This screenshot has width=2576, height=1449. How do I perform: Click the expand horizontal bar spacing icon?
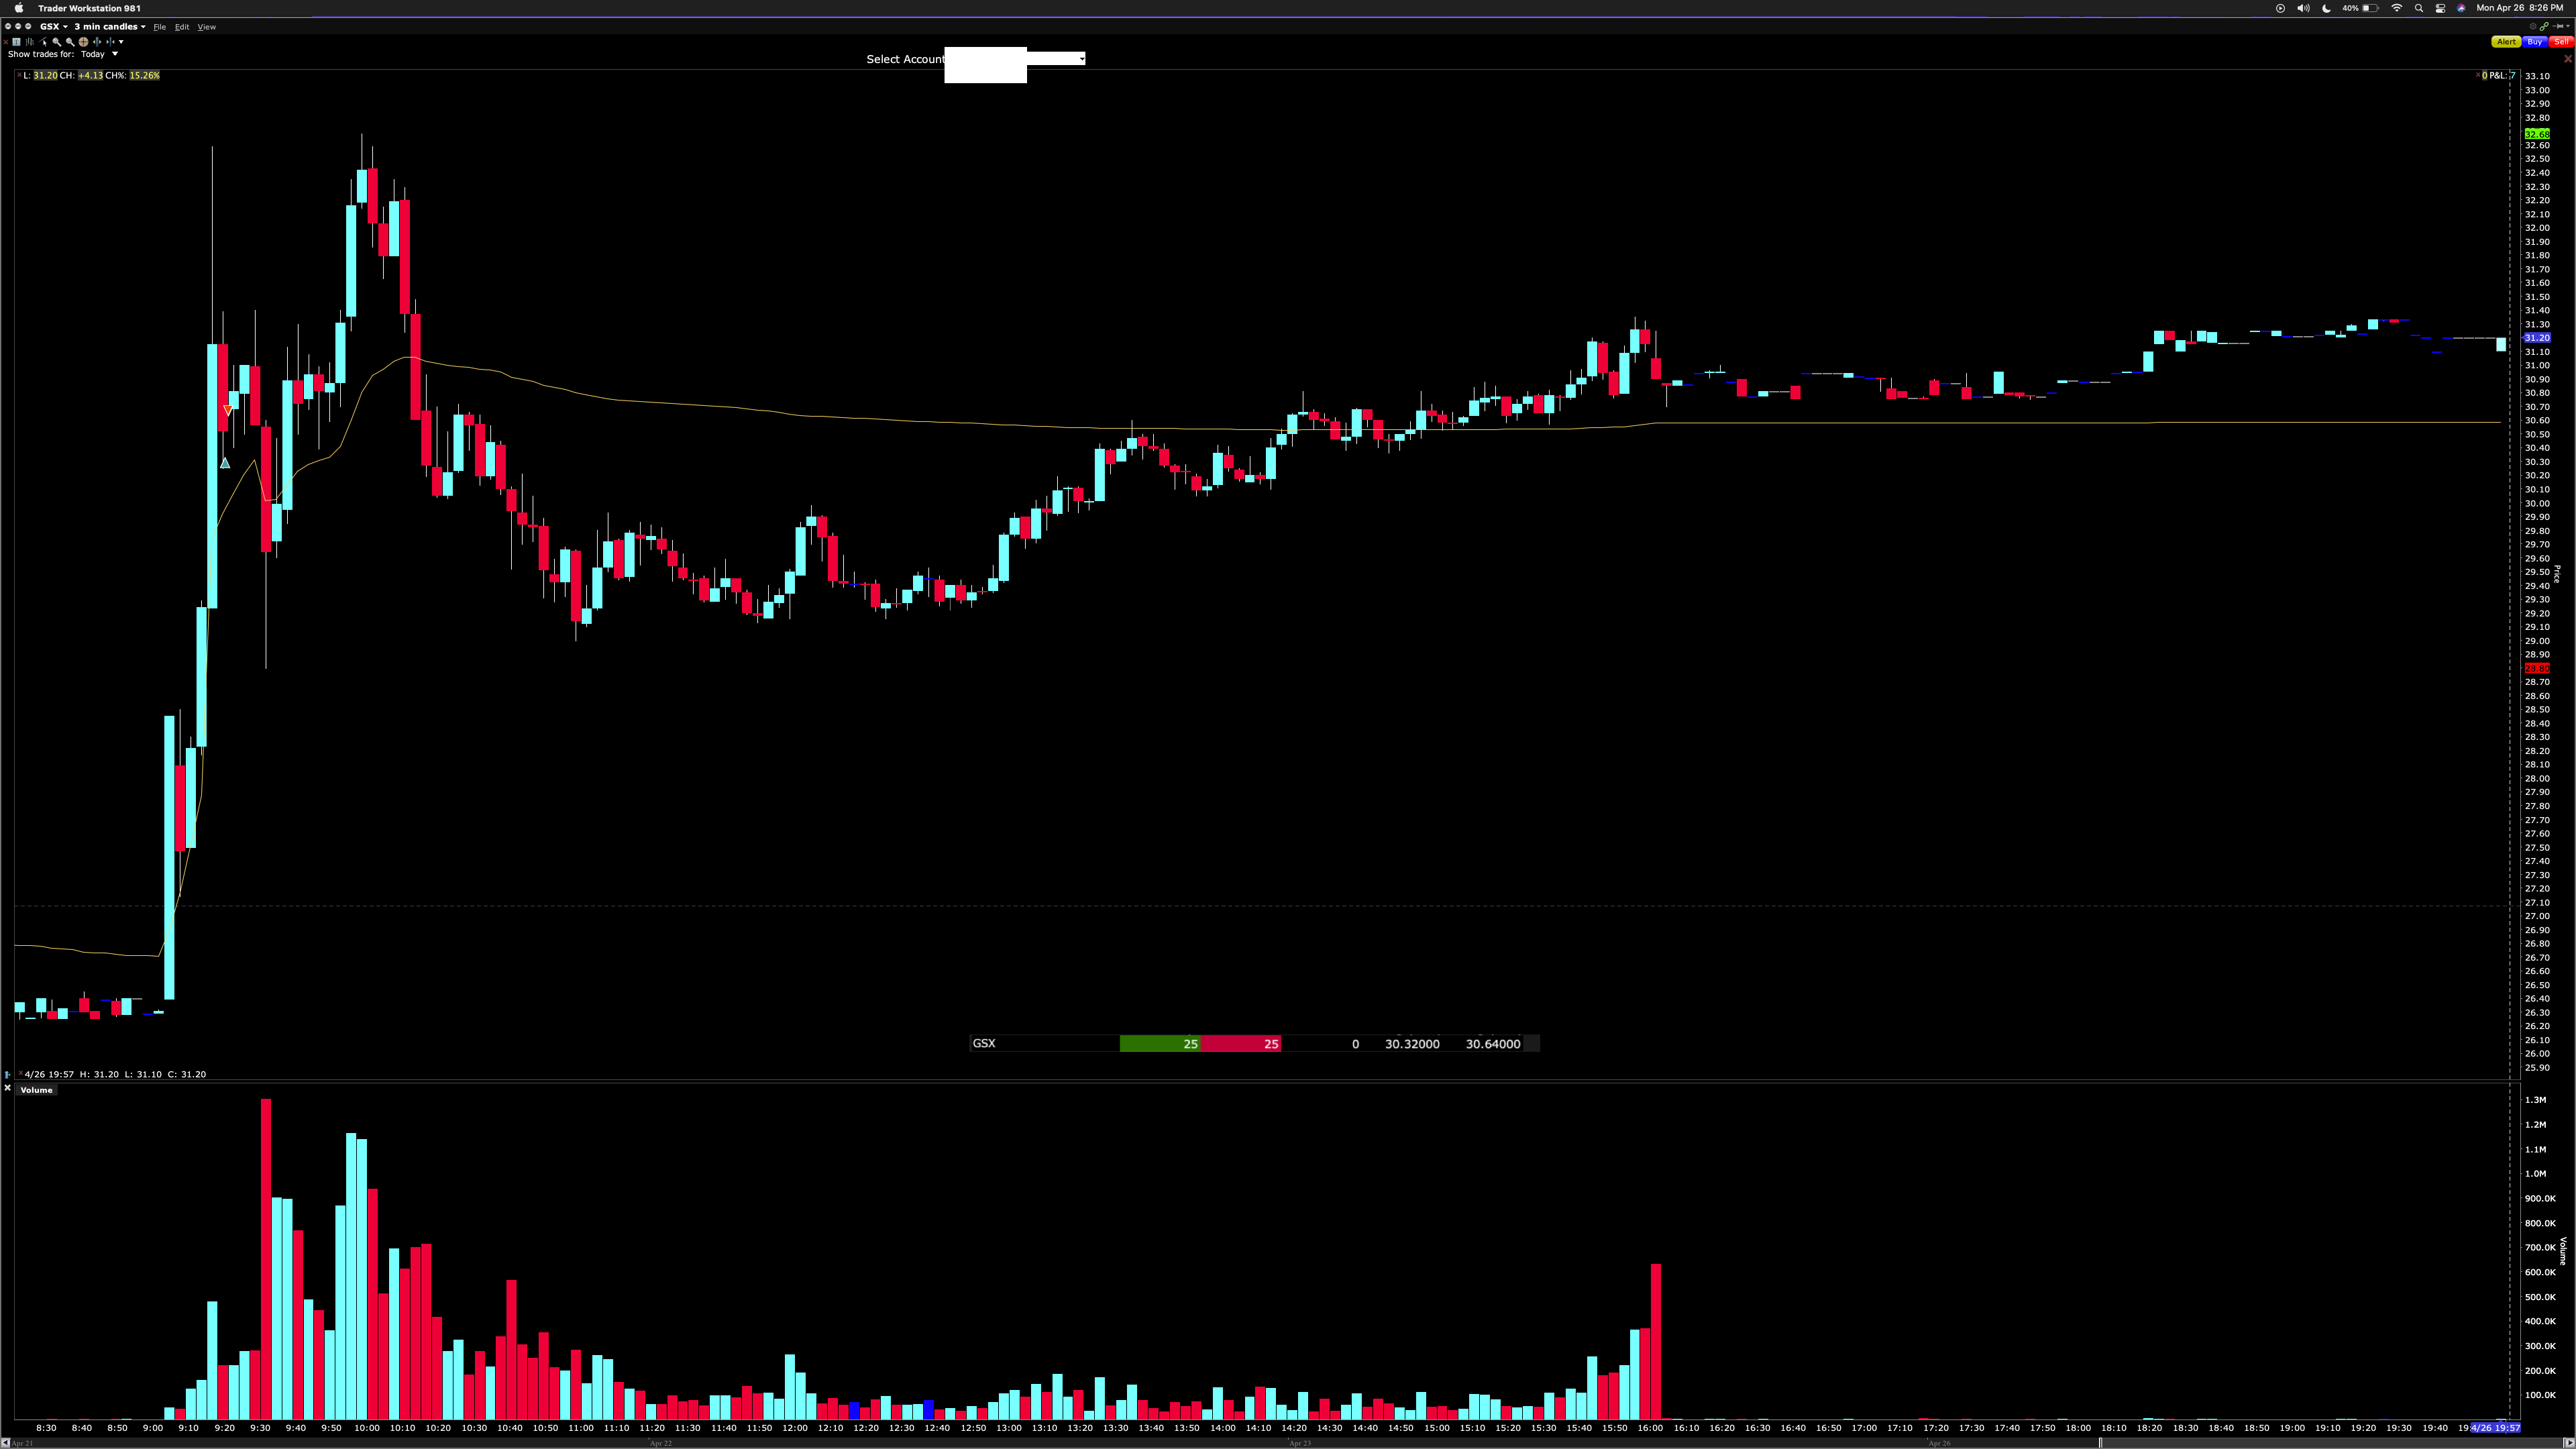tap(97, 42)
